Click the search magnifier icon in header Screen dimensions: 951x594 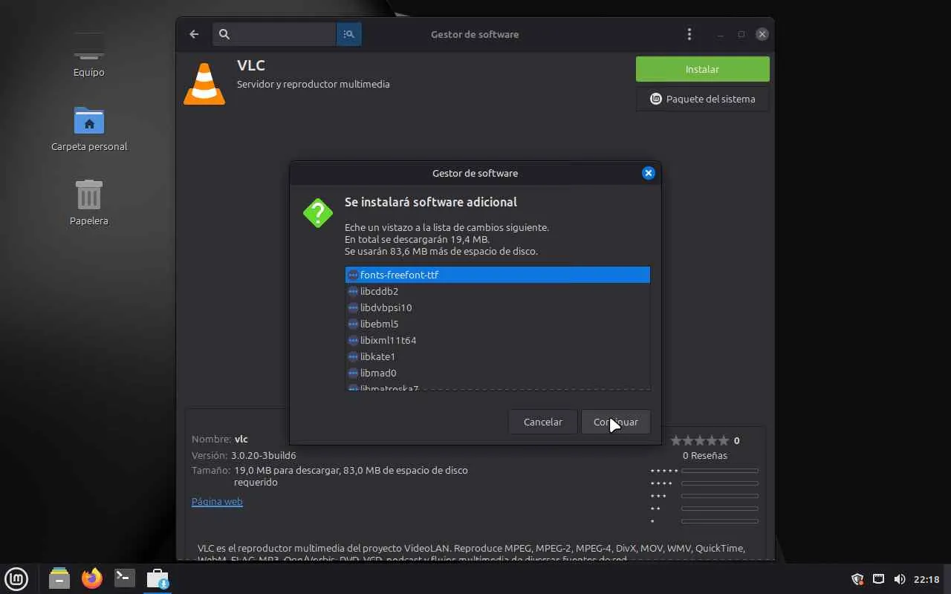click(224, 34)
